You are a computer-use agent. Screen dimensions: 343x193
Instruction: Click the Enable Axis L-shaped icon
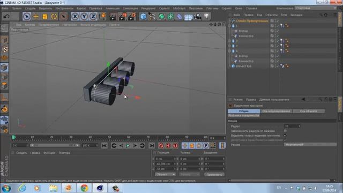pos(4,97)
